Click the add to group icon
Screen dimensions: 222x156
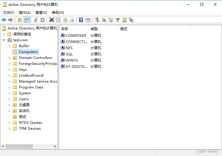tap(131, 20)
